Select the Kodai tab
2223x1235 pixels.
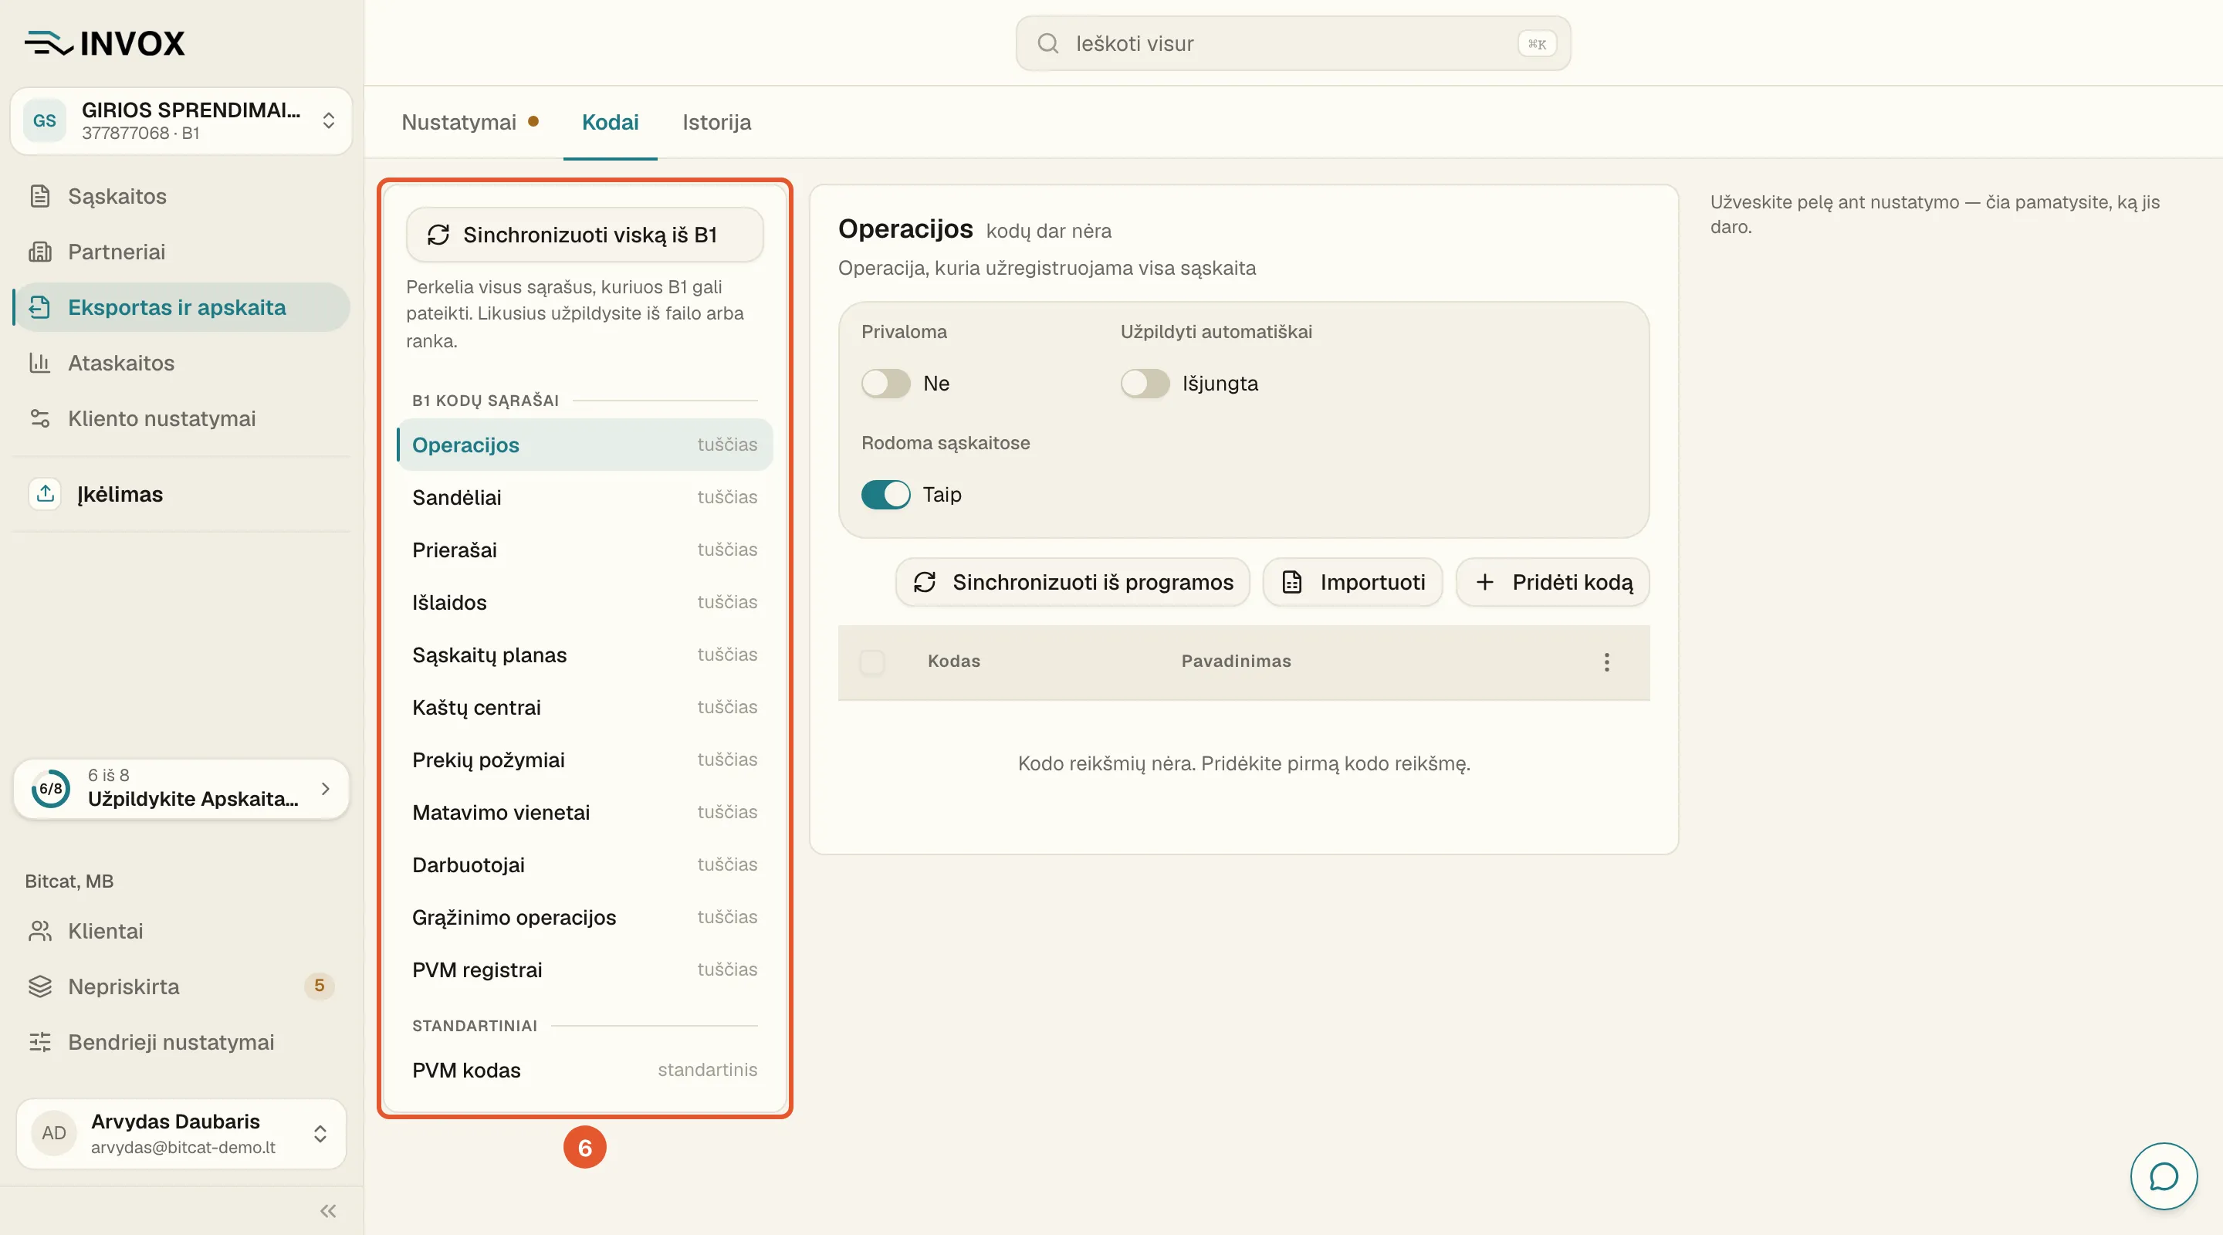tap(610, 122)
